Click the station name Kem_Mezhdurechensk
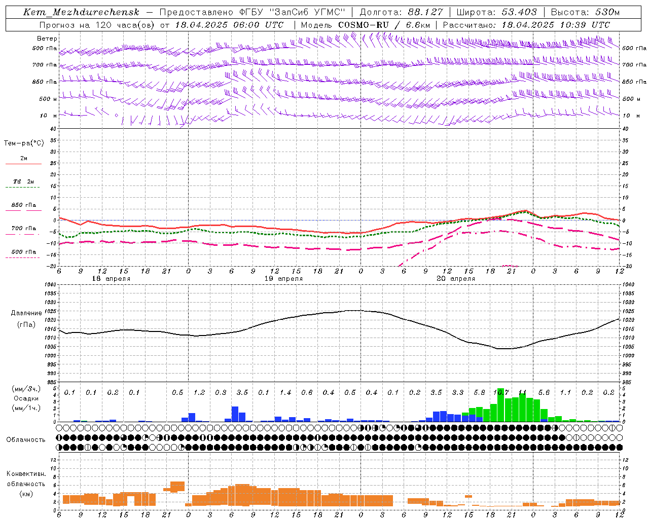Screen dimensions: 649x519 point(81,12)
